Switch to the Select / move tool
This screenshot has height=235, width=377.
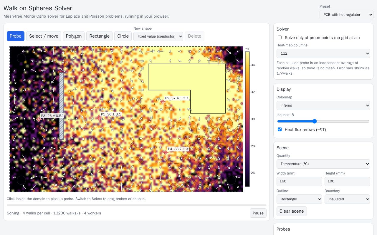[x=44, y=36]
